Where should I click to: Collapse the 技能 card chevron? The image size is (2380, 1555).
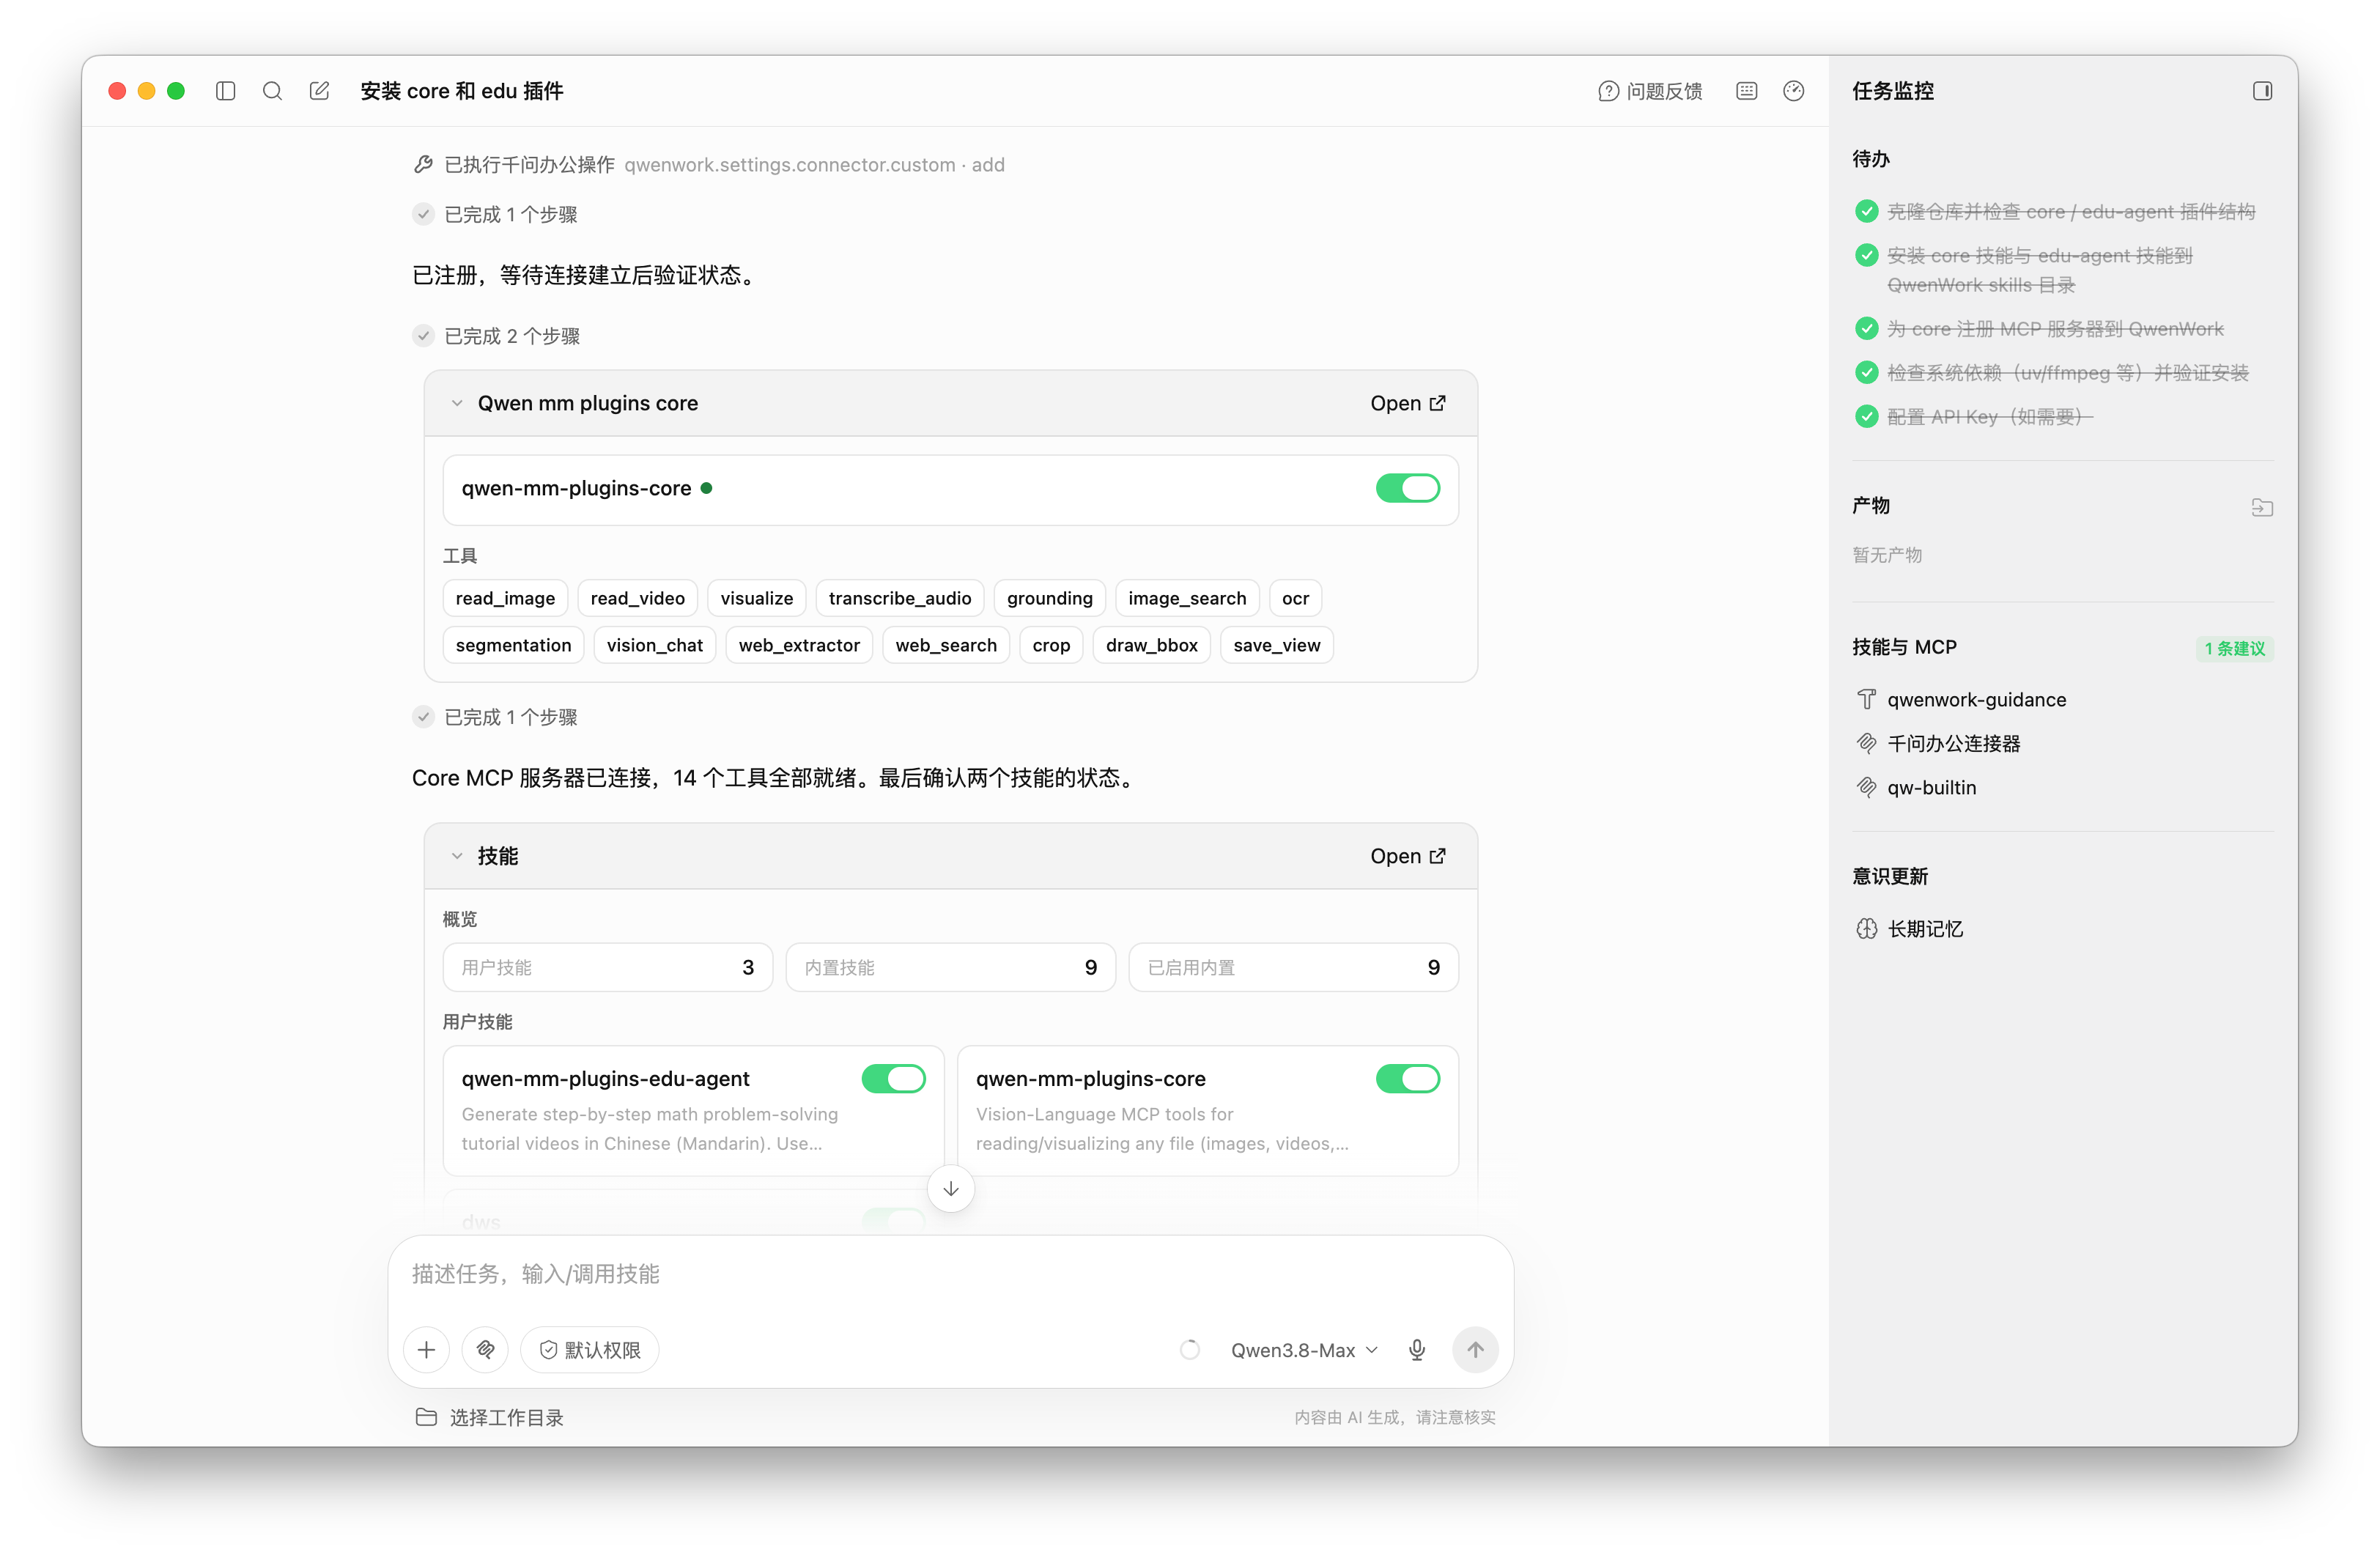point(457,856)
